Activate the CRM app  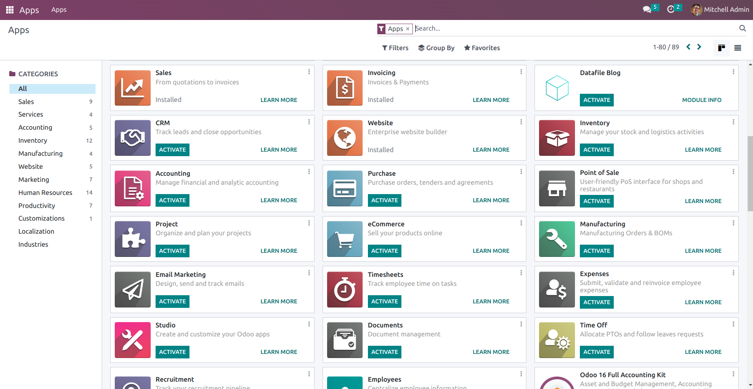pyautogui.click(x=172, y=150)
